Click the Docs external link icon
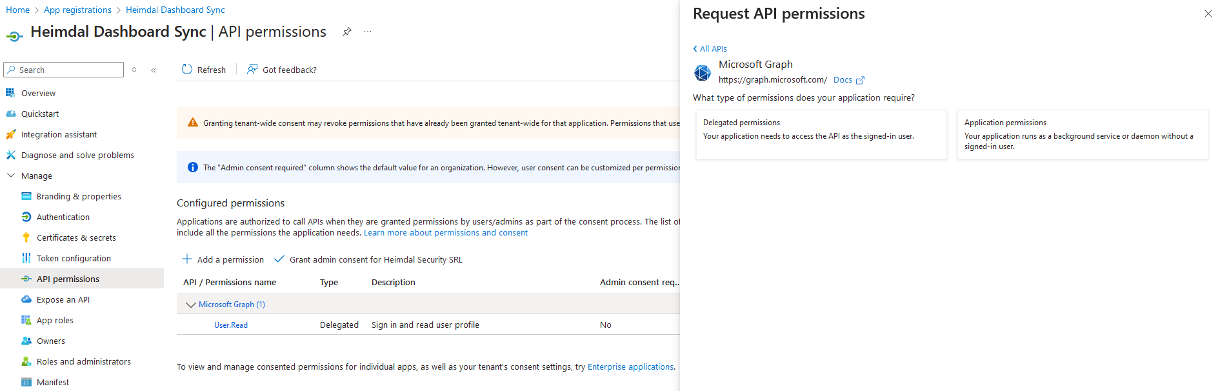The height and width of the screenshot is (391, 1218). pyautogui.click(x=860, y=80)
